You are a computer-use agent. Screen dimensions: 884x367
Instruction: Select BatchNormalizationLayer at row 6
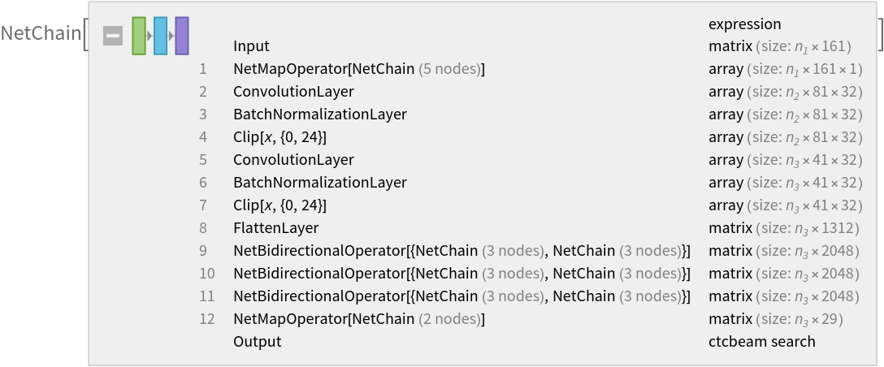[319, 183]
